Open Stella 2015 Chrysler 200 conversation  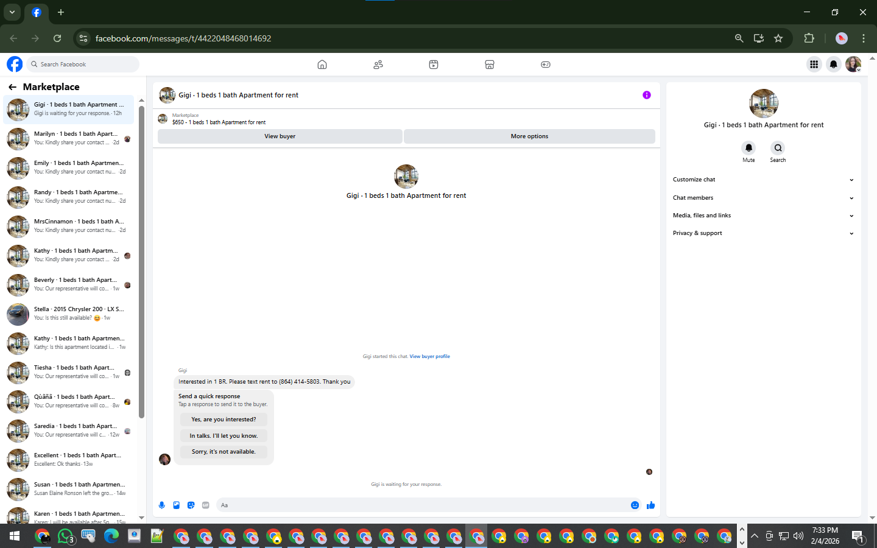(69, 314)
